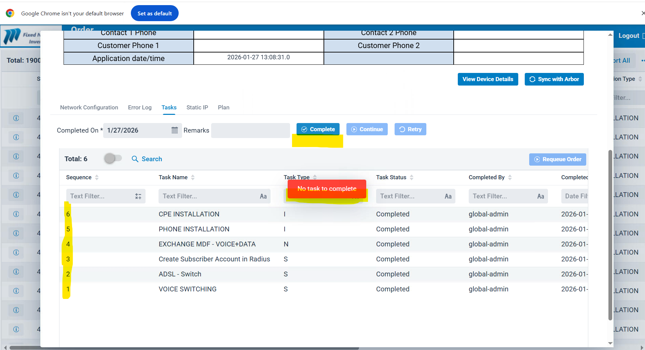Sort Task Status column

point(412,177)
